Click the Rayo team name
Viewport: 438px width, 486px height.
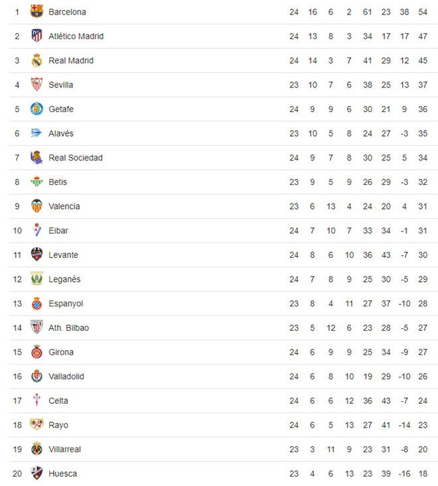click(x=58, y=425)
